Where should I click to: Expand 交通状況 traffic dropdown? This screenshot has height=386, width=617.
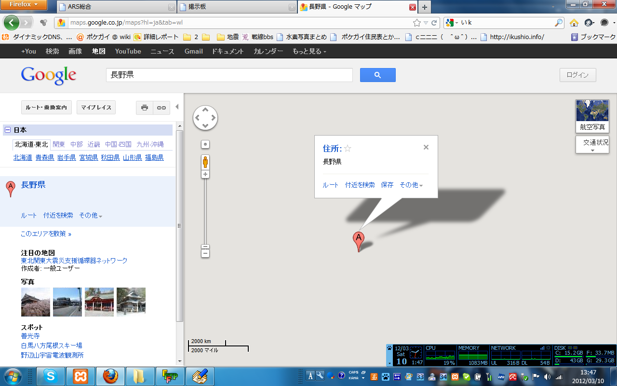point(592,145)
